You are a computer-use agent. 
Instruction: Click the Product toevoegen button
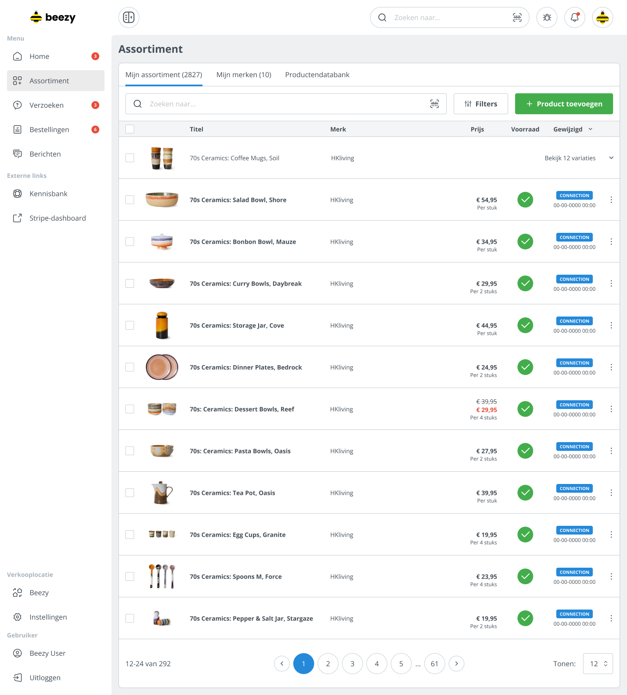[x=564, y=104]
